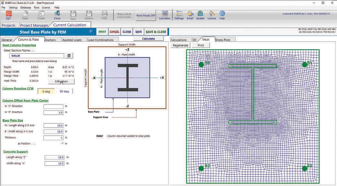Click the base plate Thickness field
The height and width of the screenshot is (186, 337).
pos(53,138)
